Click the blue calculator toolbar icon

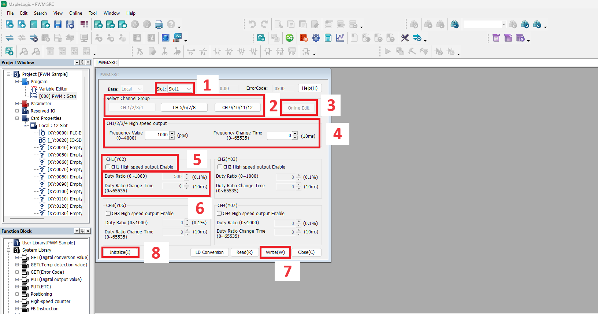[x=328, y=38]
